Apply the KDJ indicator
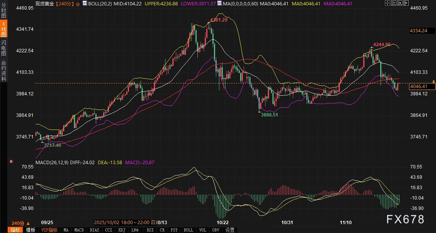The height and width of the screenshot is (233, 436). pos(122,230)
